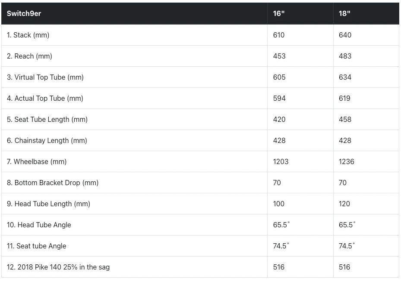Select the Seat Tube Length row label
Image resolution: width=401 pixels, height=282 pixels.
(x=47, y=120)
